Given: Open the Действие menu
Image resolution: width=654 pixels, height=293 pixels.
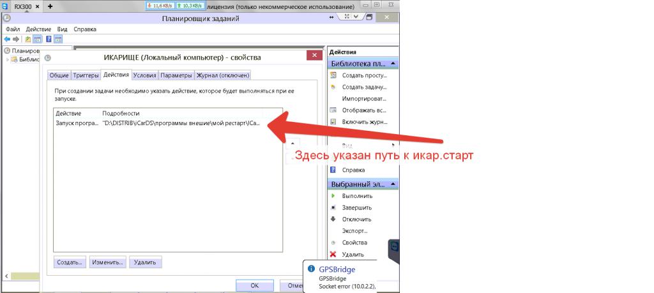Looking at the screenshot, I should [x=39, y=29].
